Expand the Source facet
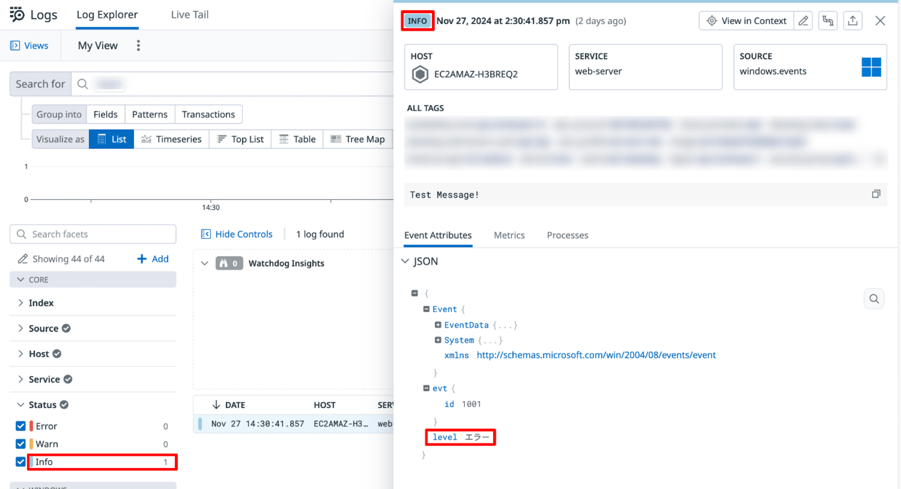Image resolution: width=901 pixels, height=489 pixels. click(20, 328)
